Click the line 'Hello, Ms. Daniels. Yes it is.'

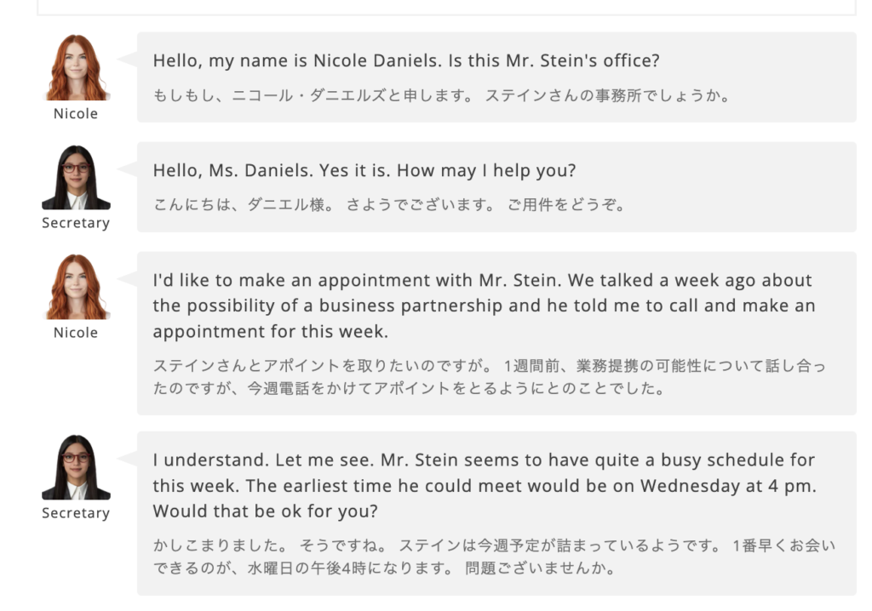272,171
